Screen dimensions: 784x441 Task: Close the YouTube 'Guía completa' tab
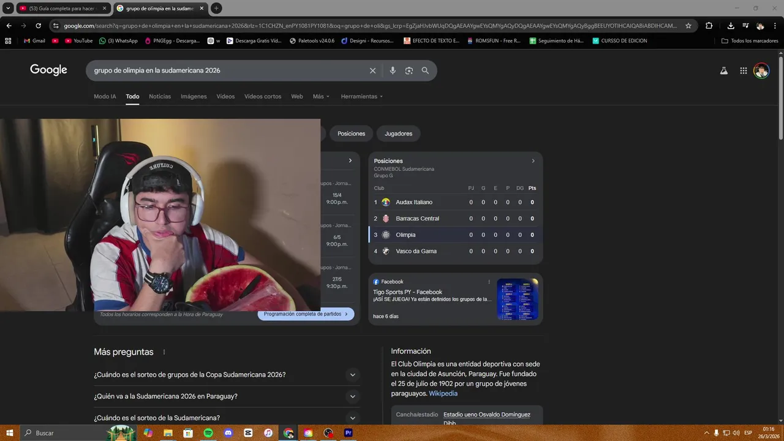105,9
